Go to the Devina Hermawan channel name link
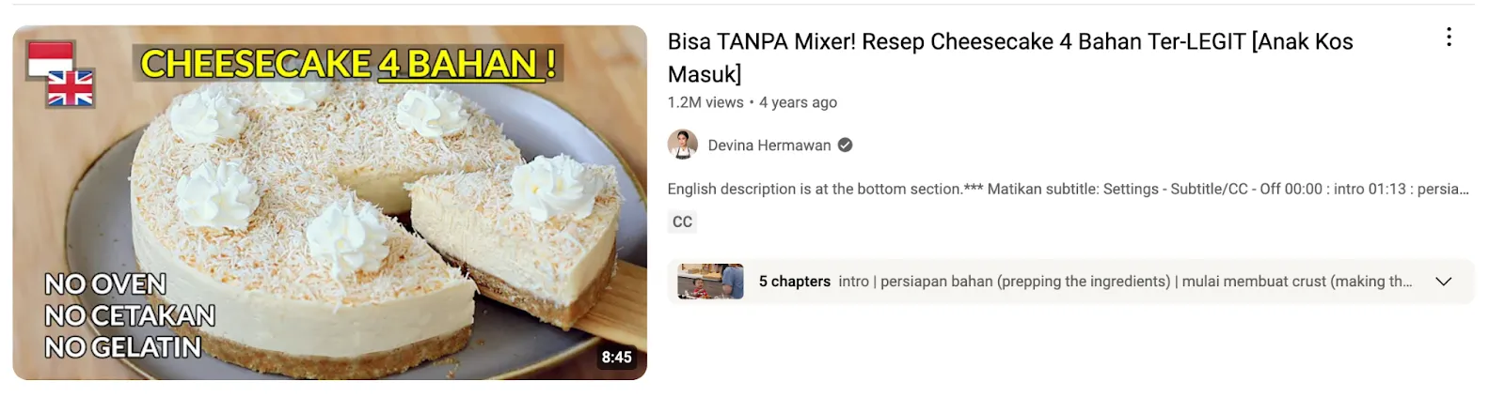Viewport: 1505px width, 397px height. coord(769,145)
